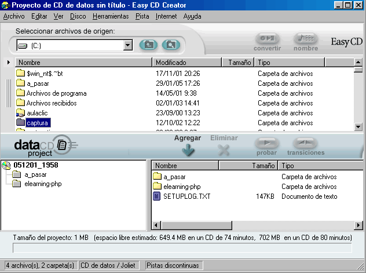Open the drive selection dropdown arrow
The width and height of the screenshot is (366, 273).
[127, 45]
